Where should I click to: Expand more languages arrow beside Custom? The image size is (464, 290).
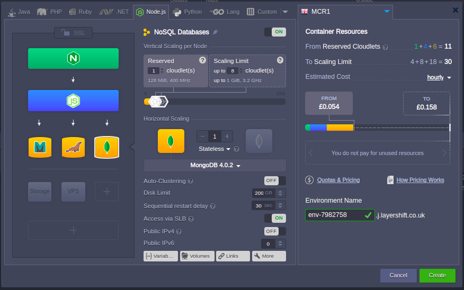click(285, 12)
